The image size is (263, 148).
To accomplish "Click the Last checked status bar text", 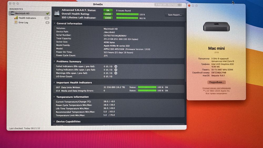I will [x=25, y=128].
